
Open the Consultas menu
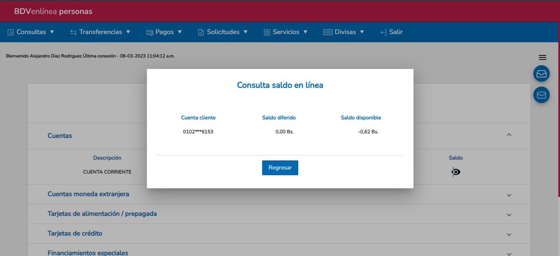coord(31,32)
